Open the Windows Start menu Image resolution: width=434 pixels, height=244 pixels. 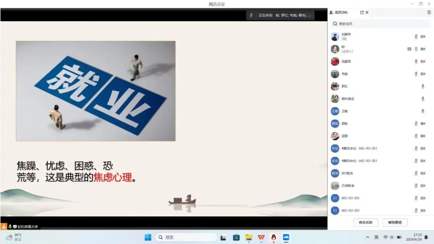pyautogui.click(x=148, y=237)
